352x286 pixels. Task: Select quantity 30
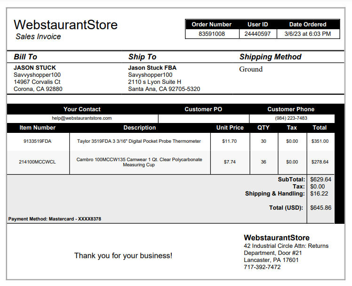264,141
